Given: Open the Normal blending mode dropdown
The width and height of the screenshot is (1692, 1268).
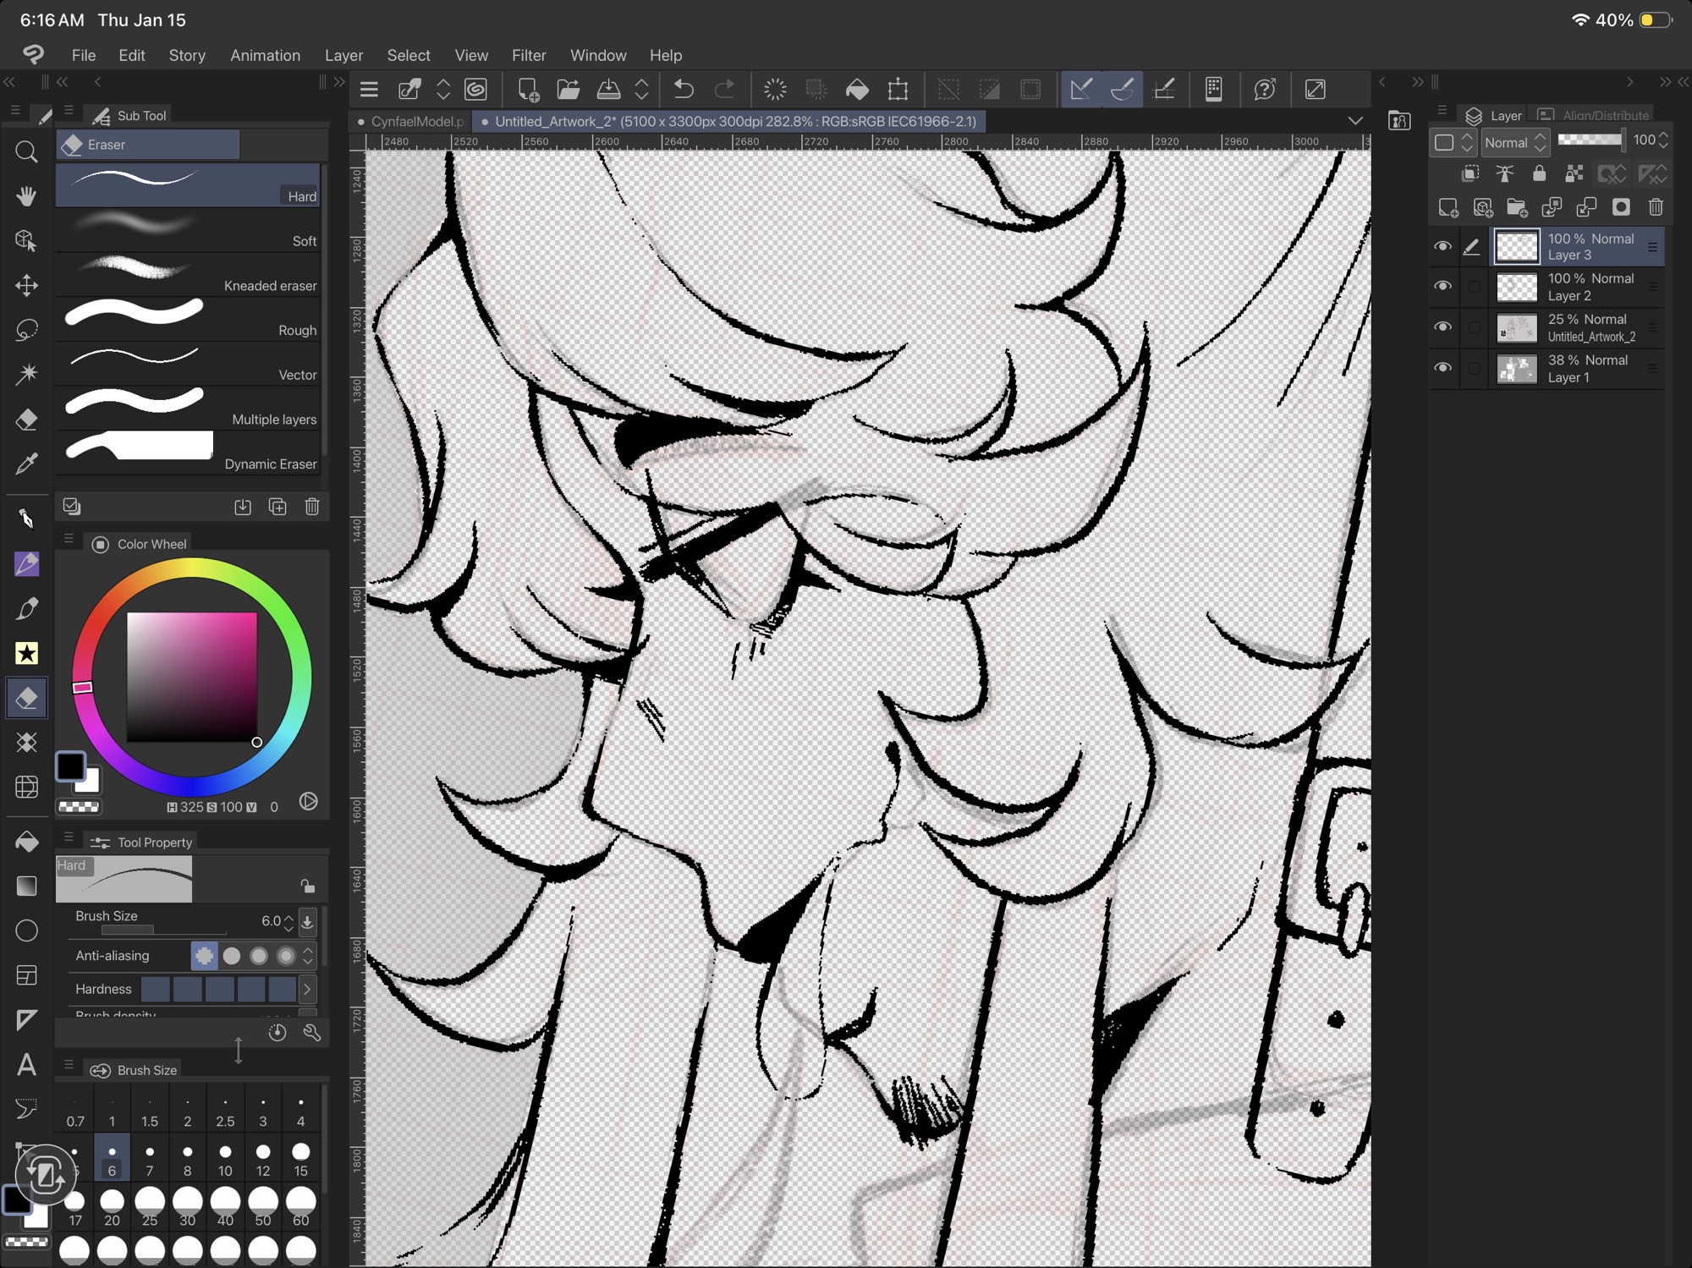Looking at the screenshot, I should tap(1514, 142).
